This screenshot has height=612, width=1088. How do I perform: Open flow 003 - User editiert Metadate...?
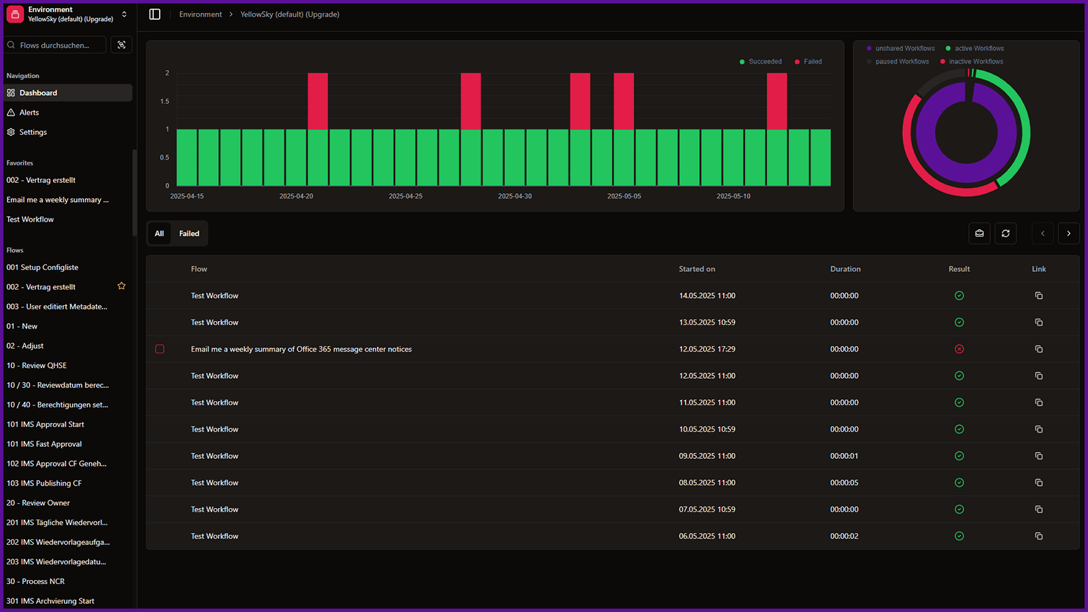pos(57,307)
